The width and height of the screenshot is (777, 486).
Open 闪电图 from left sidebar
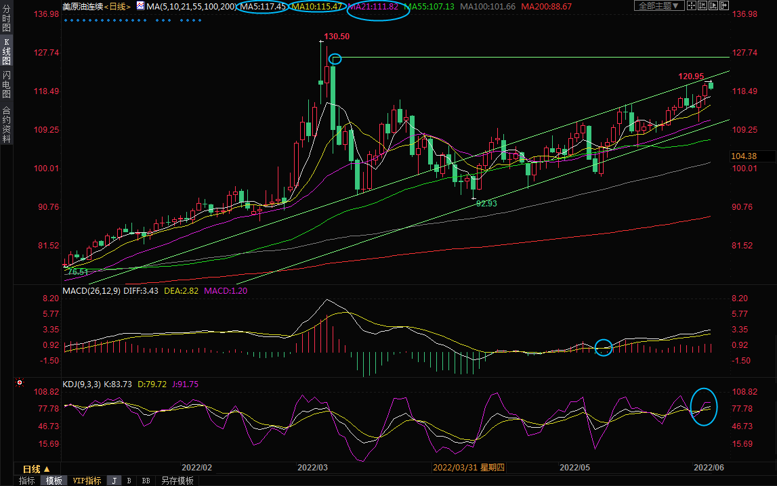[x=6, y=85]
